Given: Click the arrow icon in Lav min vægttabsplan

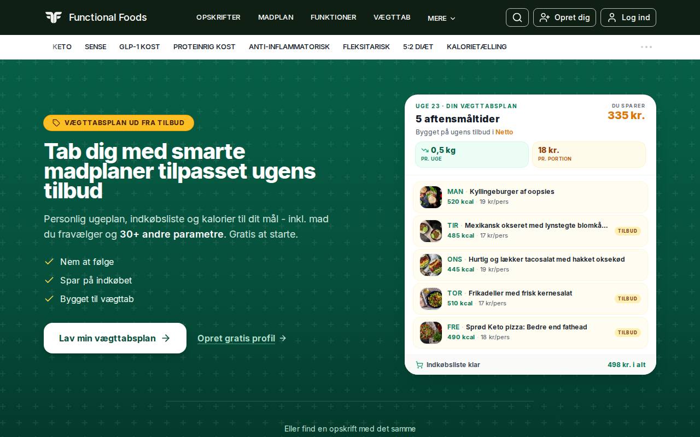Looking at the screenshot, I should coord(166,338).
